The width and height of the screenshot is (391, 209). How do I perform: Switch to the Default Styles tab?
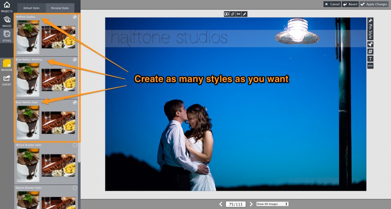tap(31, 8)
